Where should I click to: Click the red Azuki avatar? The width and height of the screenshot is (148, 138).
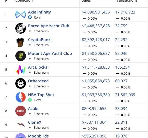[x=21, y=111]
